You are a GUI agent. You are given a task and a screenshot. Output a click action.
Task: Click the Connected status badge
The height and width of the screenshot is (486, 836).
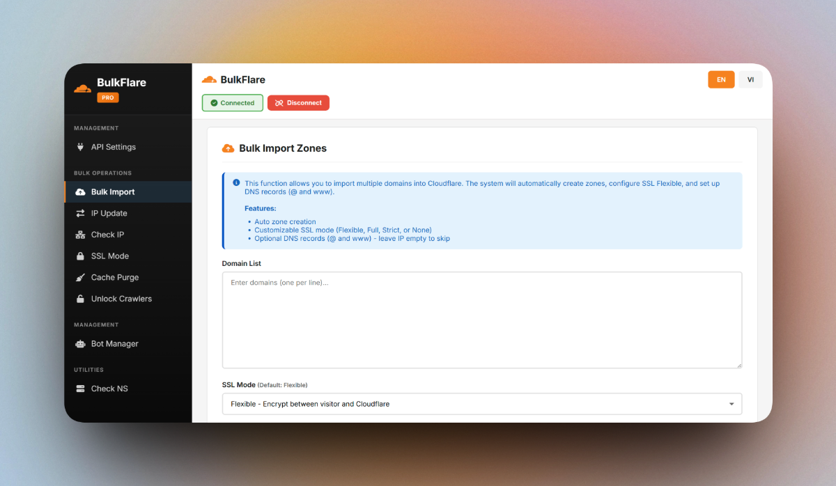point(233,103)
